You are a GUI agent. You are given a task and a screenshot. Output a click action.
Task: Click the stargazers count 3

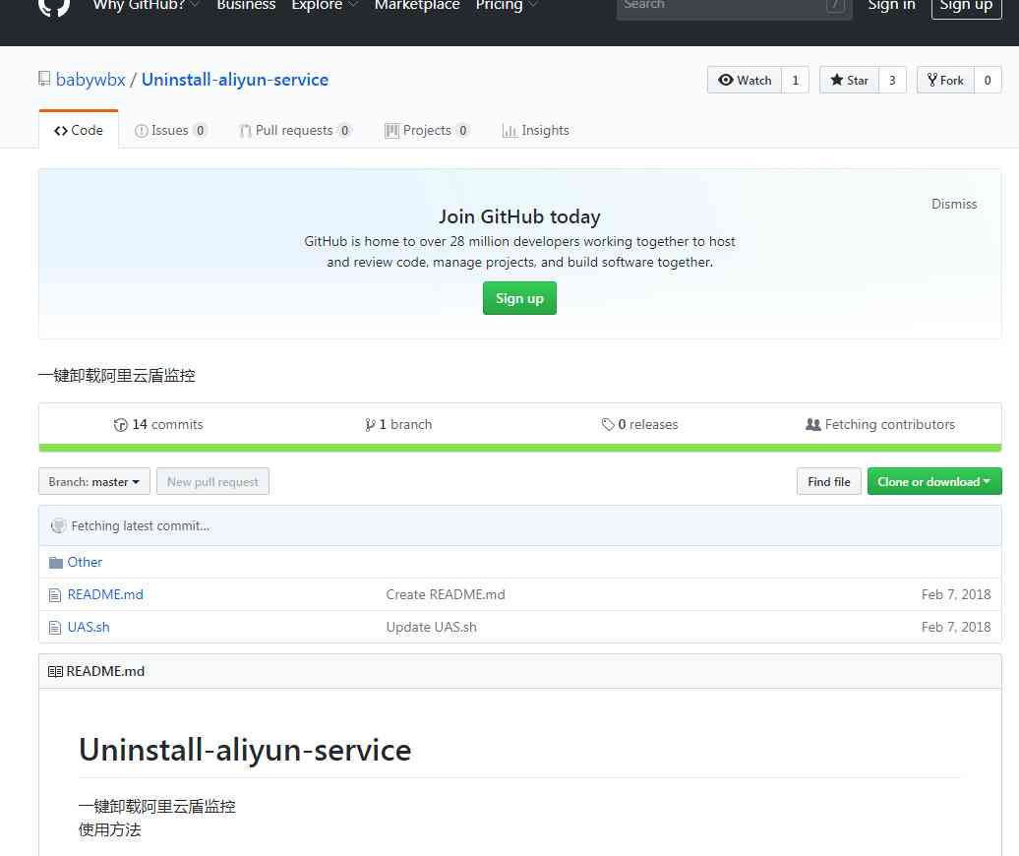point(892,80)
